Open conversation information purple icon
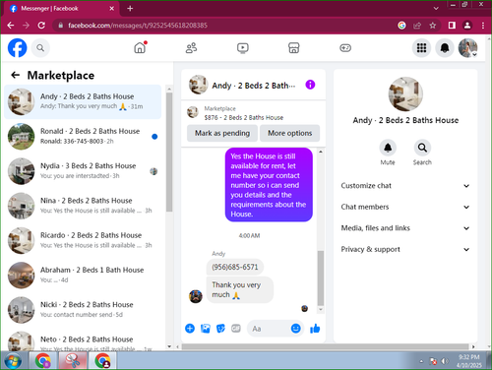The height and width of the screenshot is (370, 492). tap(310, 85)
